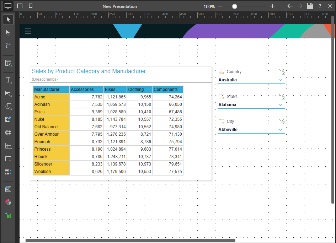
Task: Click the State slicer interaction icon
Action: 222,97
